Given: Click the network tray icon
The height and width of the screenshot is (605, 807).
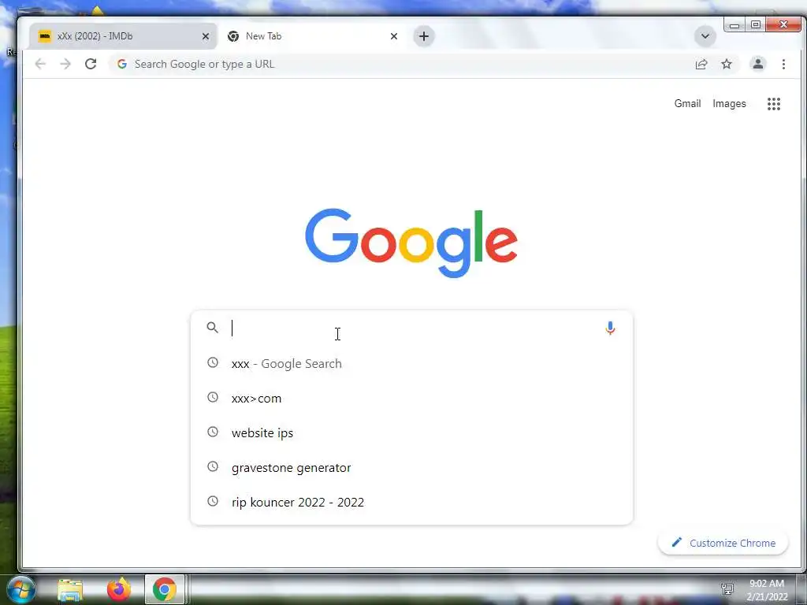Looking at the screenshot, I should point(727,589).
